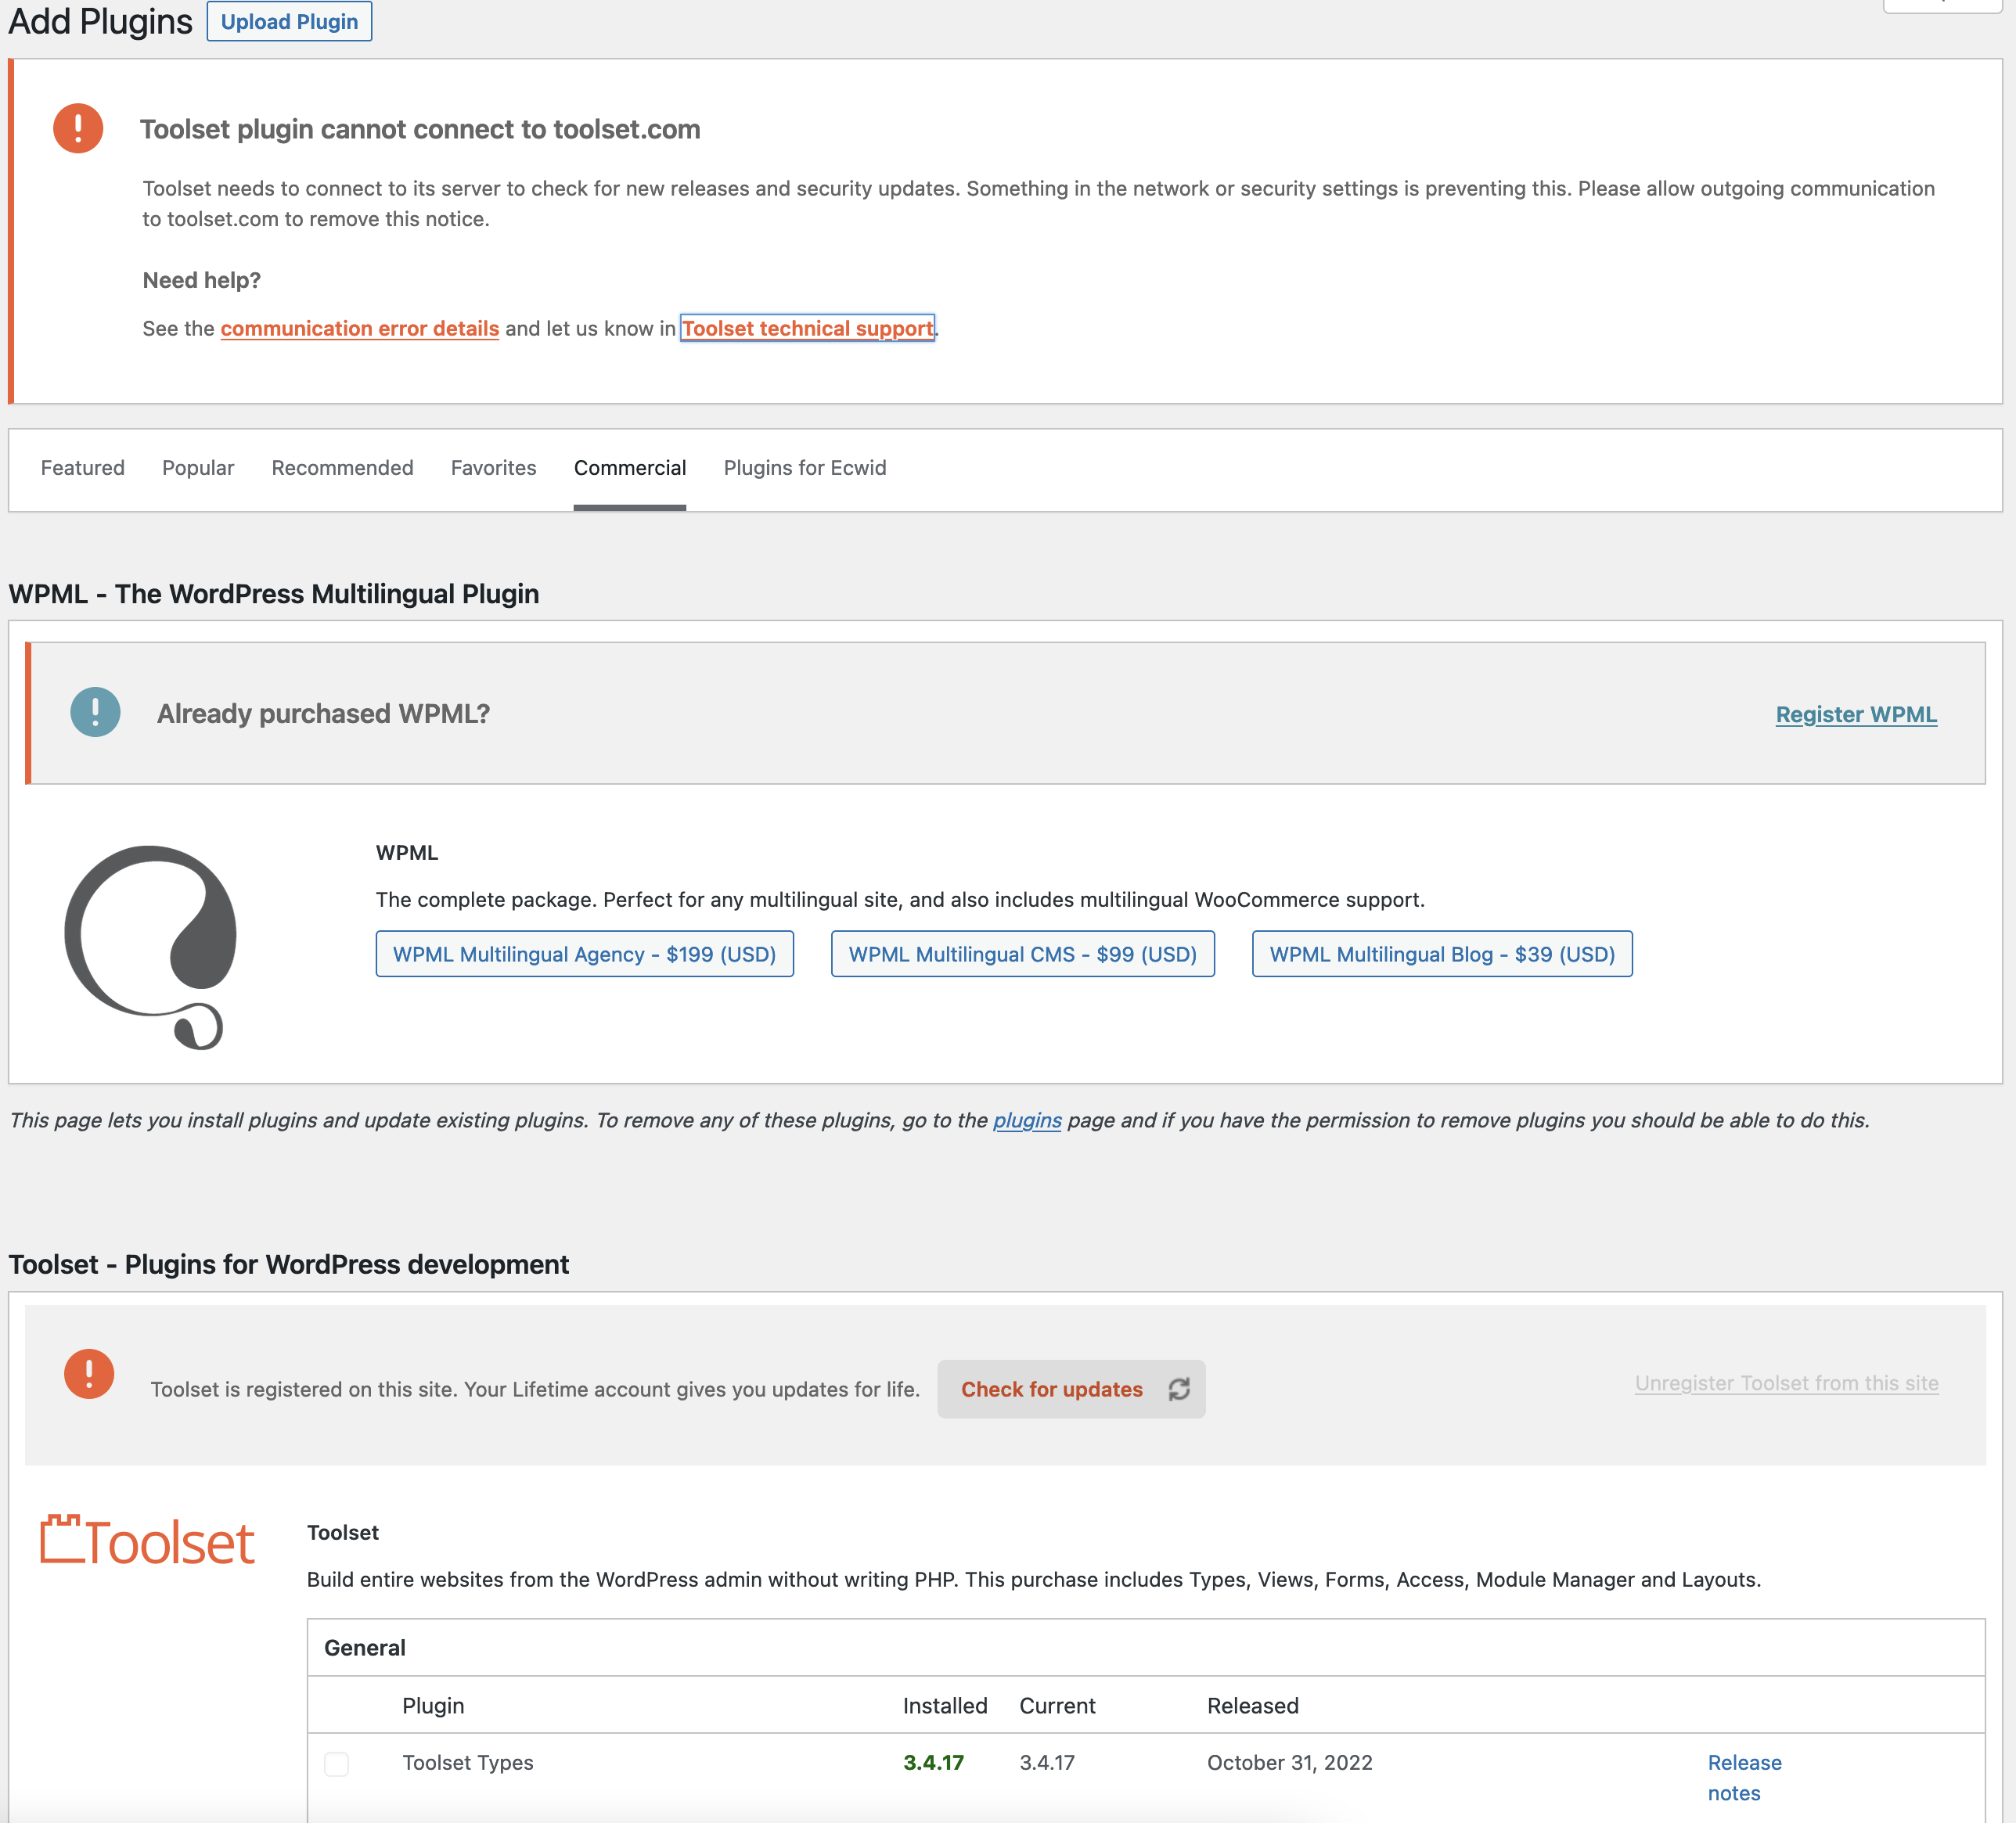This screenshot has width=2016, height=1823.
Task: Click the Upload Plugin button
Action: coord(289,21)
